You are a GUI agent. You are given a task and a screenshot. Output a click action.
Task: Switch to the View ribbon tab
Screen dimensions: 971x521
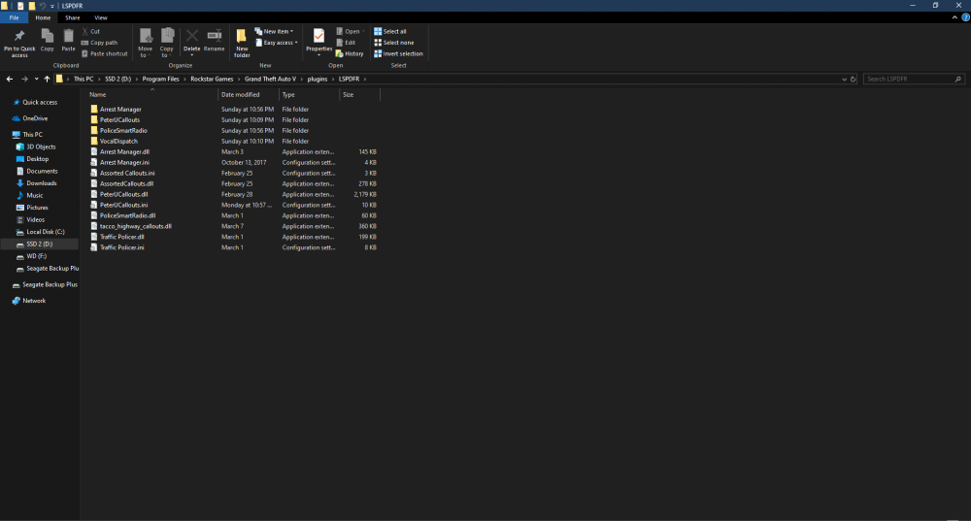point(101,17)
